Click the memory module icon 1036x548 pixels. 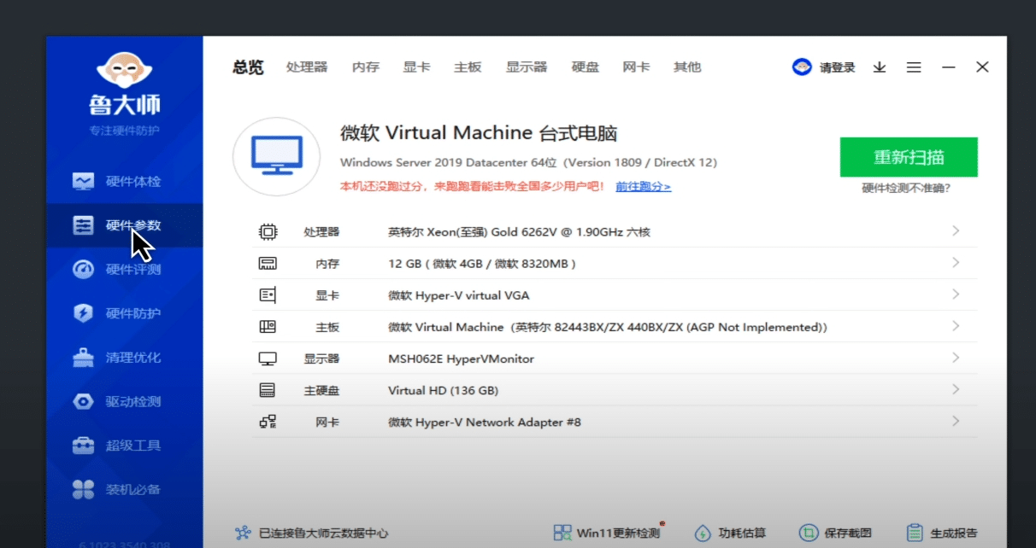(268, 264)
